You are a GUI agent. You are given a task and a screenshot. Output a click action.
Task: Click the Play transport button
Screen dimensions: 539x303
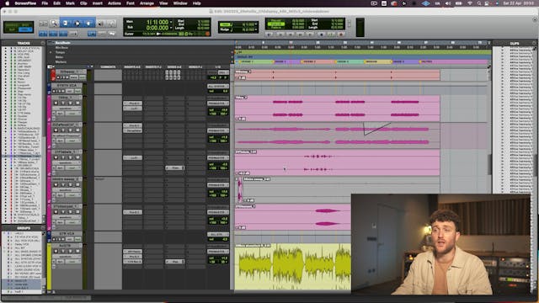pyautogui.click(x=331, y=35)
